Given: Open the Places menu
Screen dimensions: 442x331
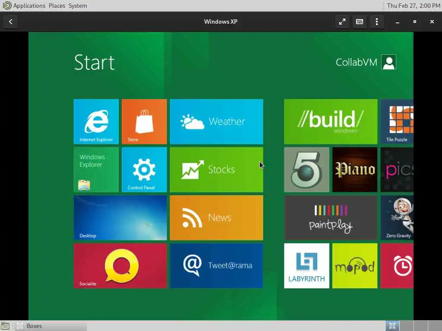Looking at the screenshot, I should pyautogui.click(x=57, y=6).
